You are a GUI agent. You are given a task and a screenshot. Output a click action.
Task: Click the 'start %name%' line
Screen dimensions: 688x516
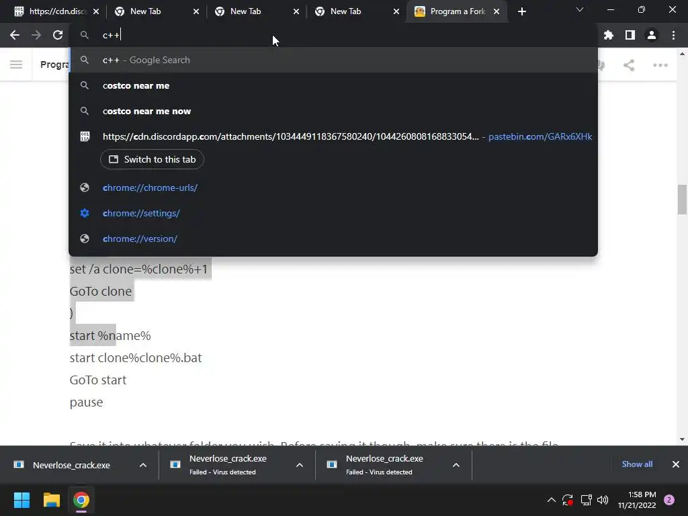click(110, 336)
